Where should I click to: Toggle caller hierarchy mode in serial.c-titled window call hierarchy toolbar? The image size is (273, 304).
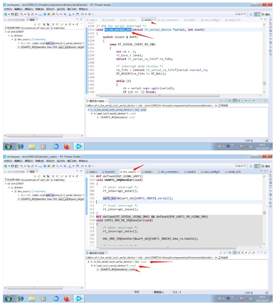coord(235,101)
